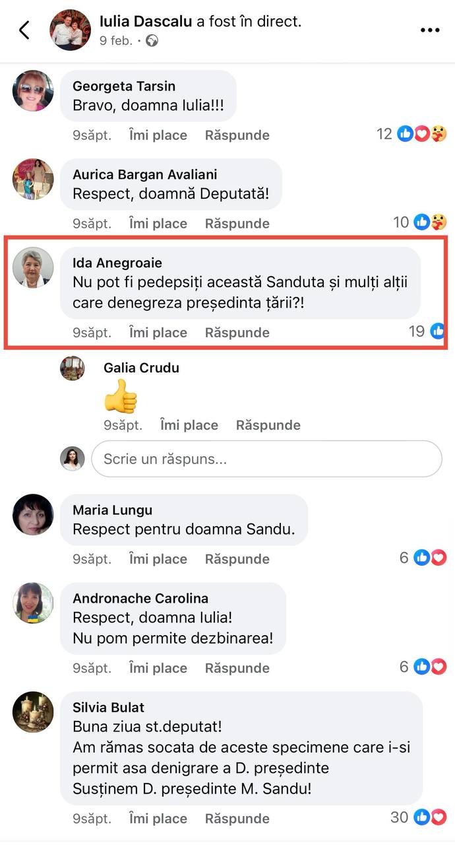
Task: Tap the public globe privacy icon
Action: pyautogui.click(x=152, y=41)
